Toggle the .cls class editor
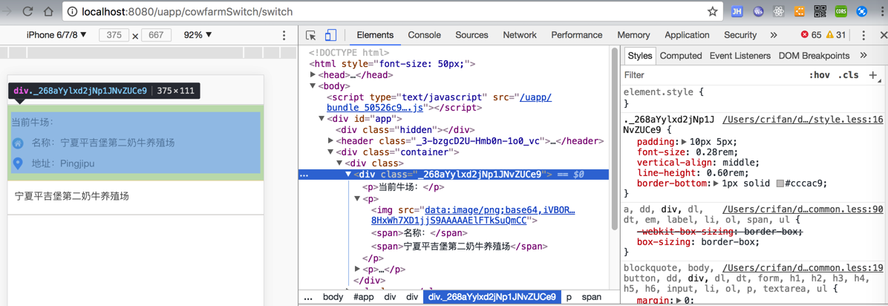This screenshot has width=888, height=306. coord(849,75)
